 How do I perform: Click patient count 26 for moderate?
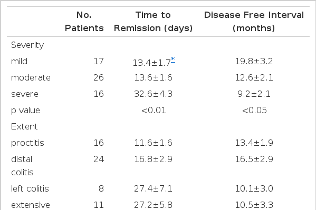(99, 78)
